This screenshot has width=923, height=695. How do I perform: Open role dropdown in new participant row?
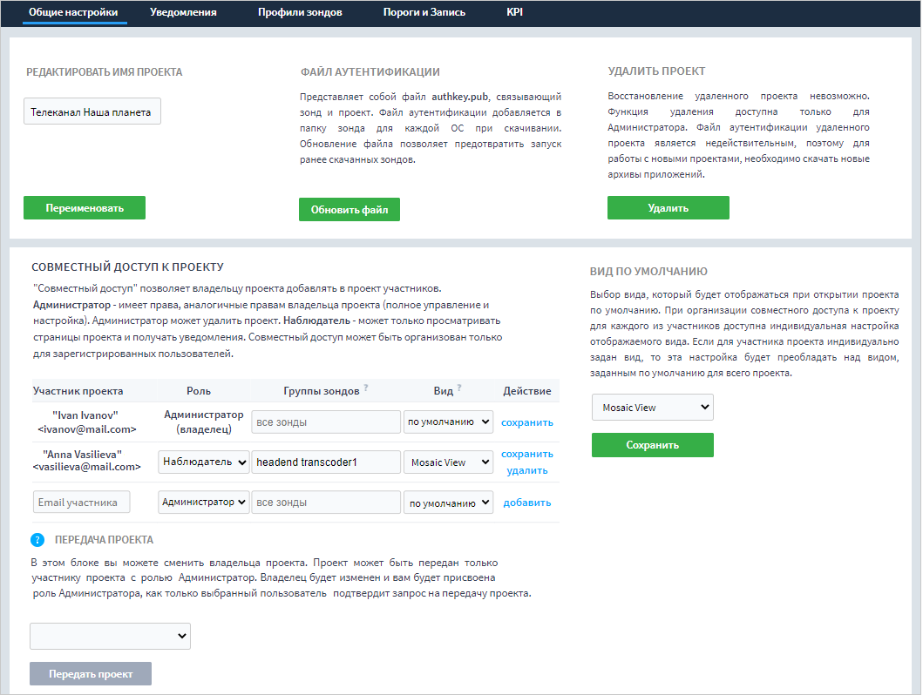204,503
